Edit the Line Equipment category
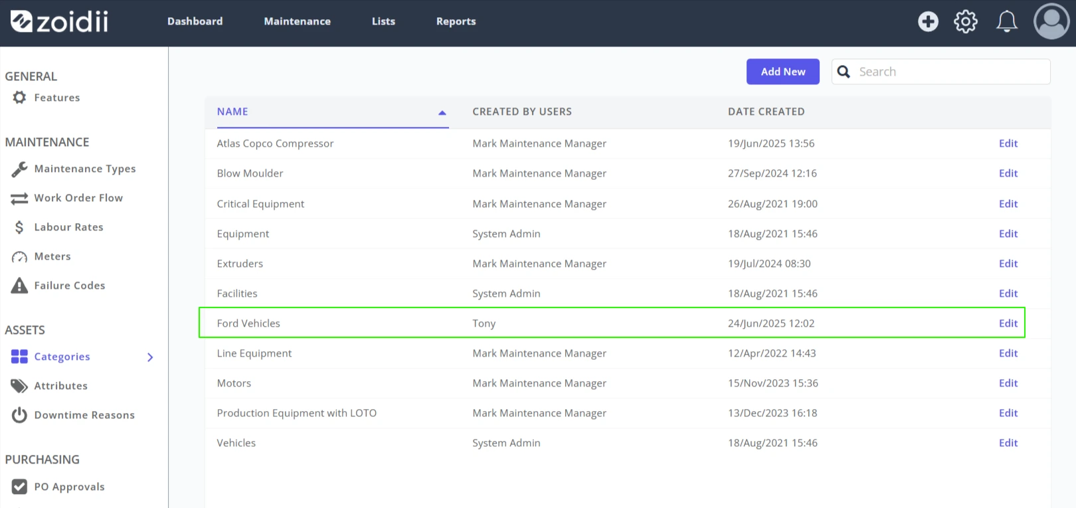The width and height of the screenshot is (1076, 508). point(1008,353)
